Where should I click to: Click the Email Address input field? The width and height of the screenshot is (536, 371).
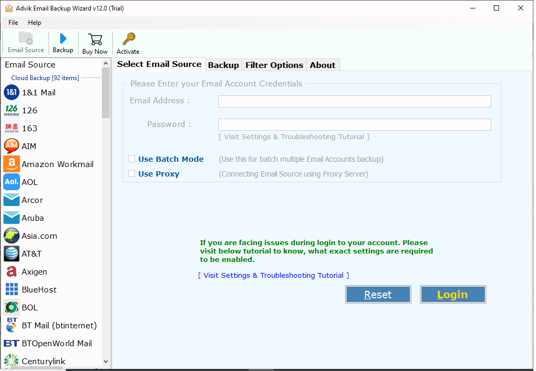[355, 102]
